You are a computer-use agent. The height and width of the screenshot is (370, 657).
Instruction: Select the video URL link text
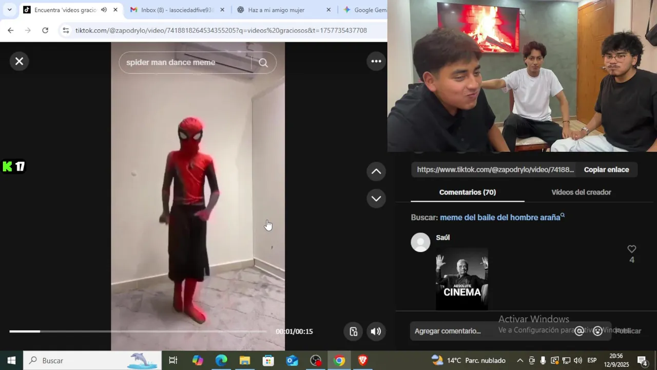(x=495, y=170)
